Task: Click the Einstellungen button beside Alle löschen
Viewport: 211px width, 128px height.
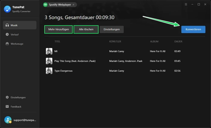Action: 112,29
